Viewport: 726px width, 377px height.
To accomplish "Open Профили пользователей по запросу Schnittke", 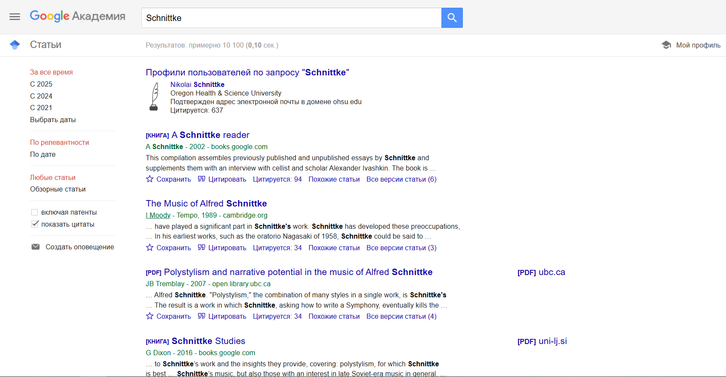I will pos(247,72).
